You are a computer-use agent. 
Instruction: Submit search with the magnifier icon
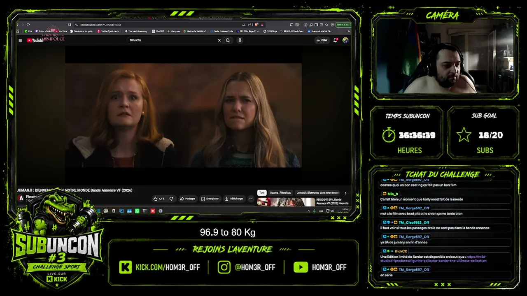[228, 40]
